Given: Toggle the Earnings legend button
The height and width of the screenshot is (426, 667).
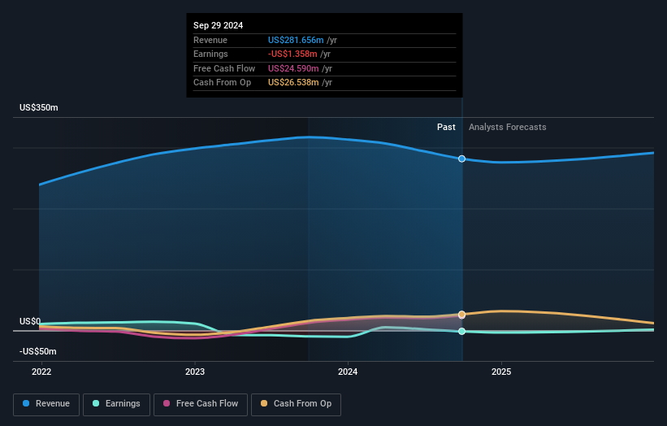Looking at the screenshot, I should click(116, 404).
